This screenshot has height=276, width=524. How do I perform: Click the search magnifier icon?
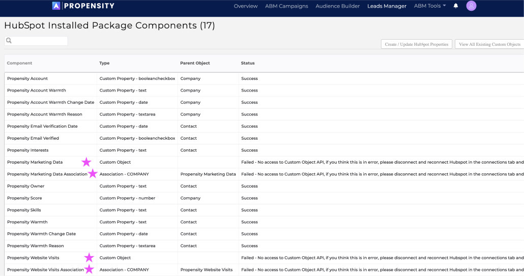tap(9, 41)
